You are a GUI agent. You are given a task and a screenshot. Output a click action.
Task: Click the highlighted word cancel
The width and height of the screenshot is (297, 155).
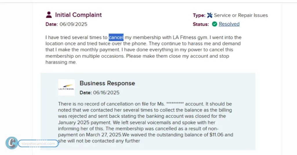tap(116, 38)
